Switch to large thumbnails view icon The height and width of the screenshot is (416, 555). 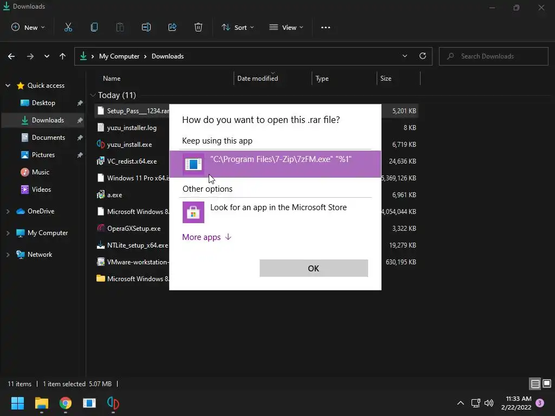click(547, 383)
